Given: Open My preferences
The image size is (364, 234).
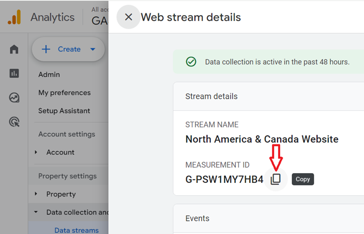Looking at the screenshot, I should pyautogui.click(x=64, y=92).
